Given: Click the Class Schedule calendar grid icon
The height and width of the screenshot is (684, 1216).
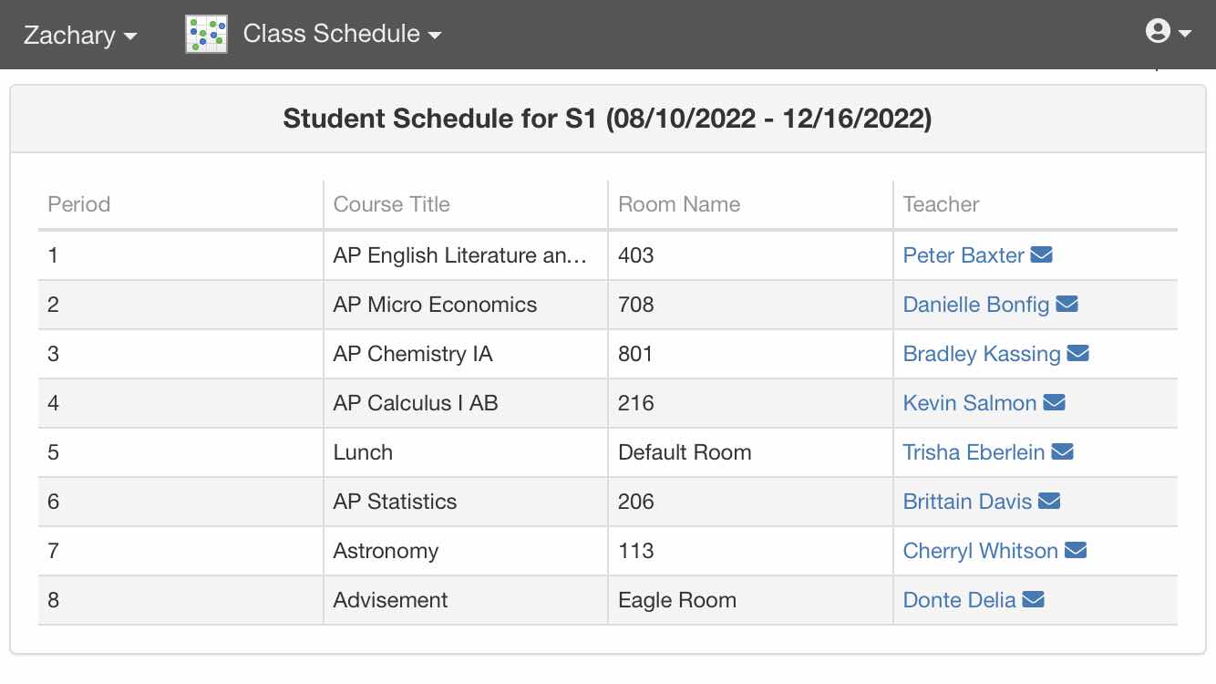Looking at the screenshot, I should pyautogui.click(x=207, y=34).
